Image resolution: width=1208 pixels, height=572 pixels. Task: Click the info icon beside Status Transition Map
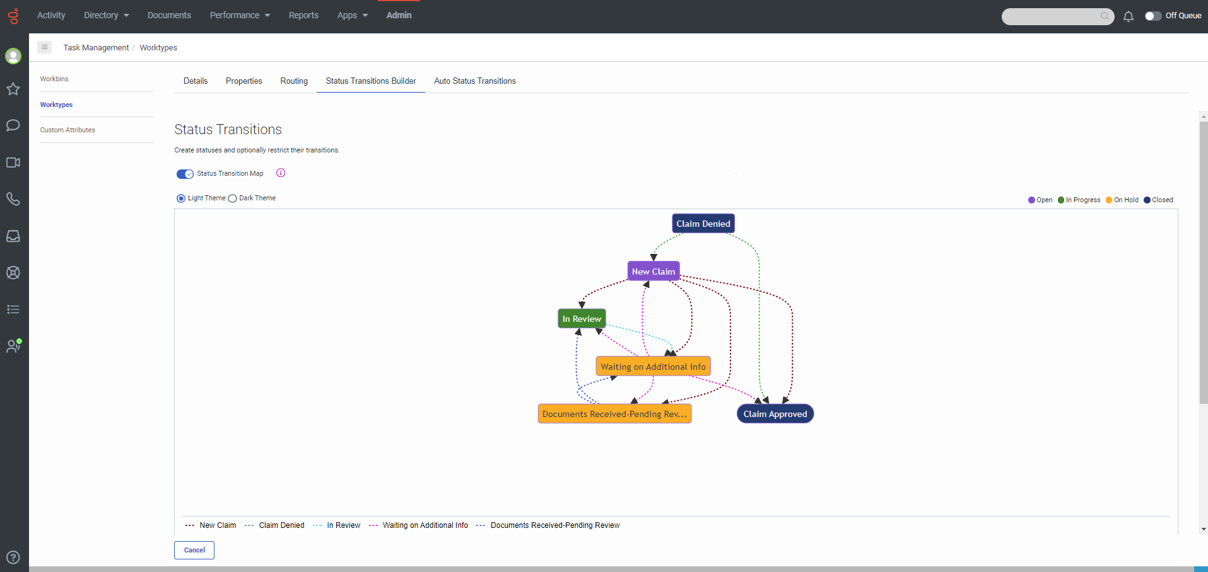pyautogui.click(x=281, y=173)
